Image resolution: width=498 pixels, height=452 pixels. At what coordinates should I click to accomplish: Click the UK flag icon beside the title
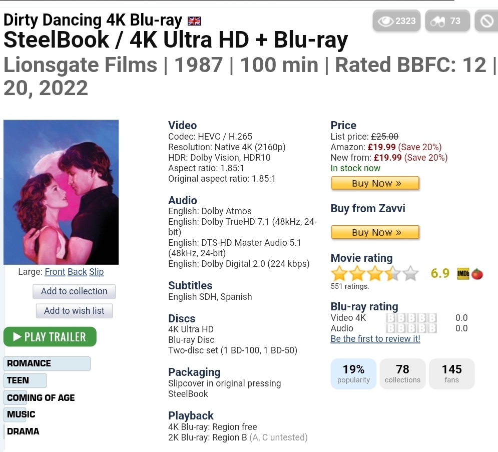pyautogui.click(x=194, y=21)
